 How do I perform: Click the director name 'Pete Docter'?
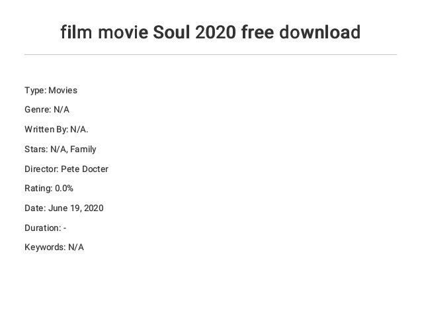coord(85,169)
